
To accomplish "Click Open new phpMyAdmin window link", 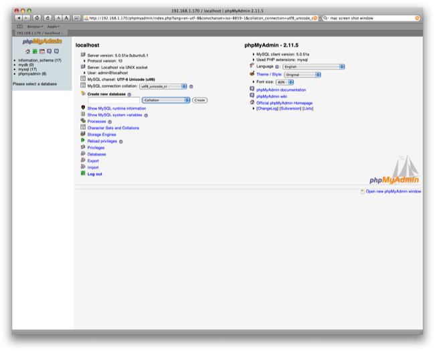I will pyautogui.click(x=394, y=192).
